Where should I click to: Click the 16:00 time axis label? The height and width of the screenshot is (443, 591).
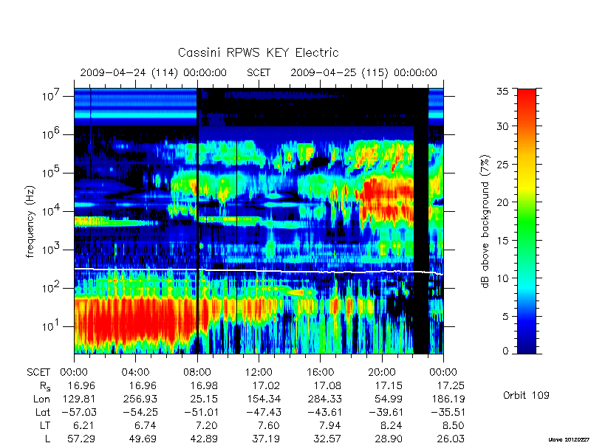point(320,372)
